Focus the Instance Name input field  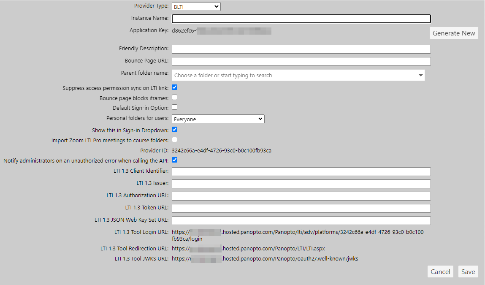coord(301,19)
